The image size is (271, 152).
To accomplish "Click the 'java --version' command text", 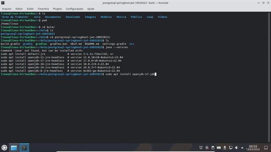I will point(117,47).
